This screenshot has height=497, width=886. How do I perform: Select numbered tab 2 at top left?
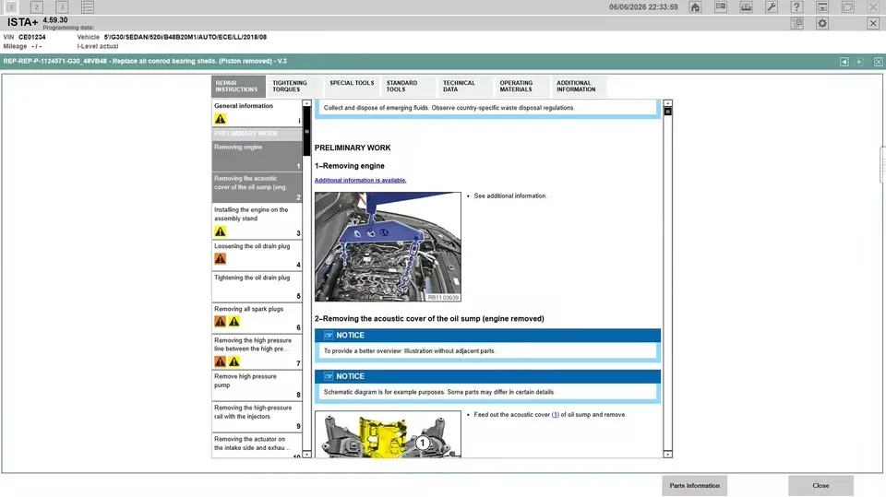(36, 7)
